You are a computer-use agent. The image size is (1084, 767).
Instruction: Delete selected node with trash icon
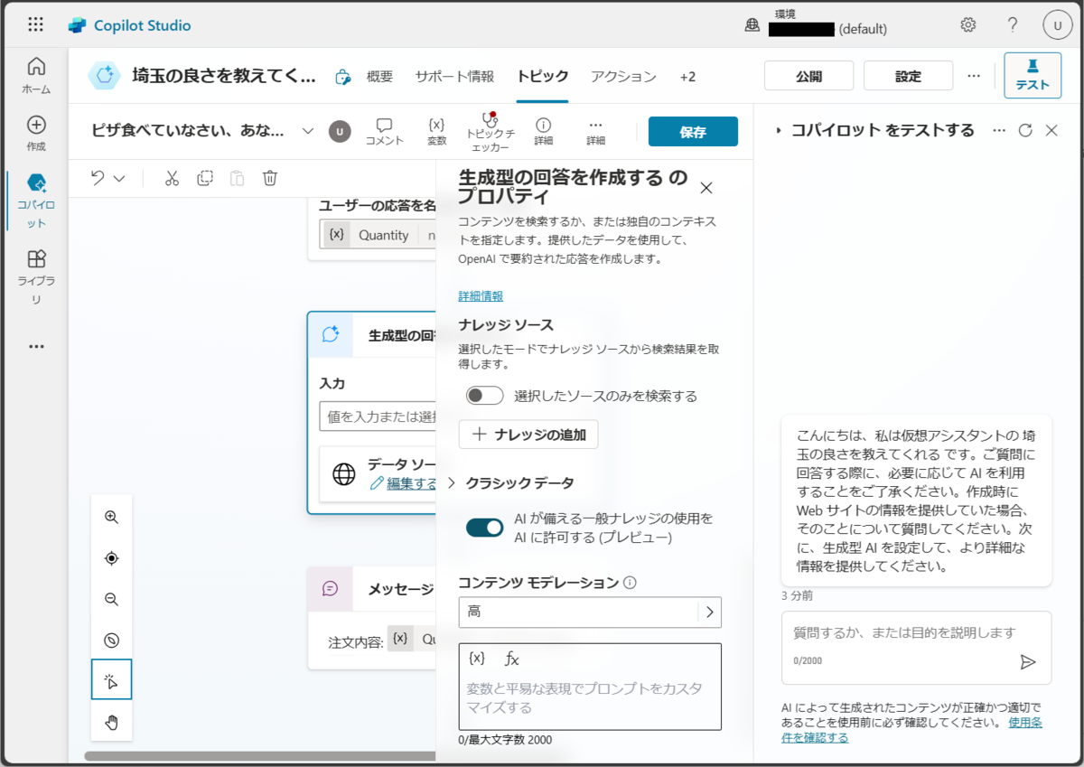tap(269, 178)
